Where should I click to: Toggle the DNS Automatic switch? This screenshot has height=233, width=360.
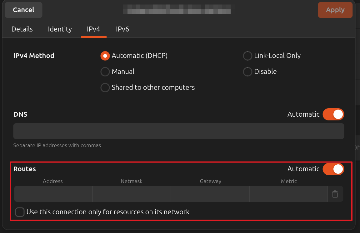point(333,114)
